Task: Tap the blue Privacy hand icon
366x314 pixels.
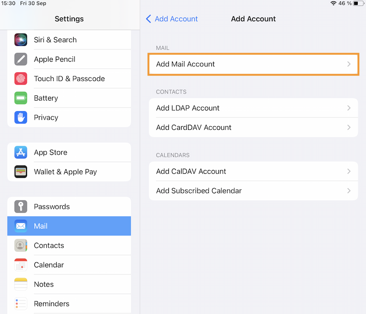Action: [21, 117]
